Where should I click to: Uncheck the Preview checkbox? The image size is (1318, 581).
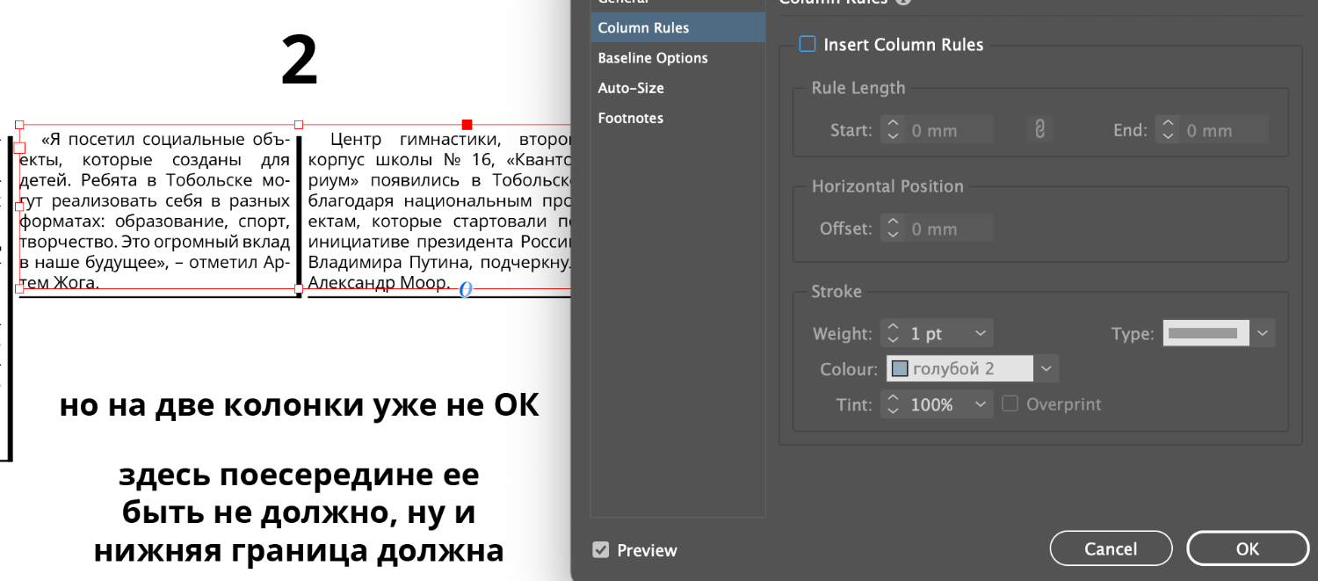point(601,550)
